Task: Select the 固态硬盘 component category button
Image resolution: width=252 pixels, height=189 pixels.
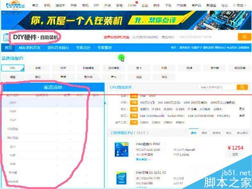Action: point(114,68)
